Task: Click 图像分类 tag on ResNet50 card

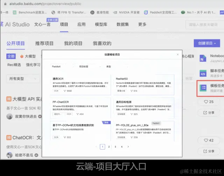Action: point(121,91)
